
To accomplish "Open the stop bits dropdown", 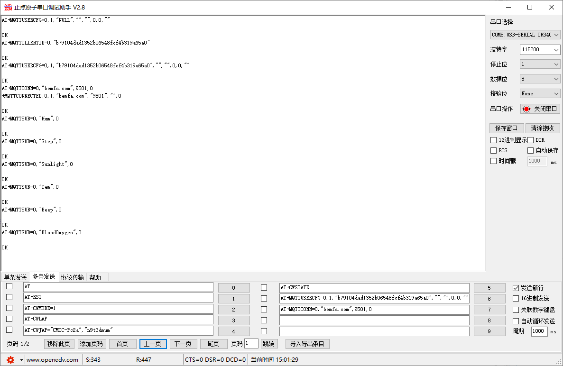I will click(x=540, y=64).
